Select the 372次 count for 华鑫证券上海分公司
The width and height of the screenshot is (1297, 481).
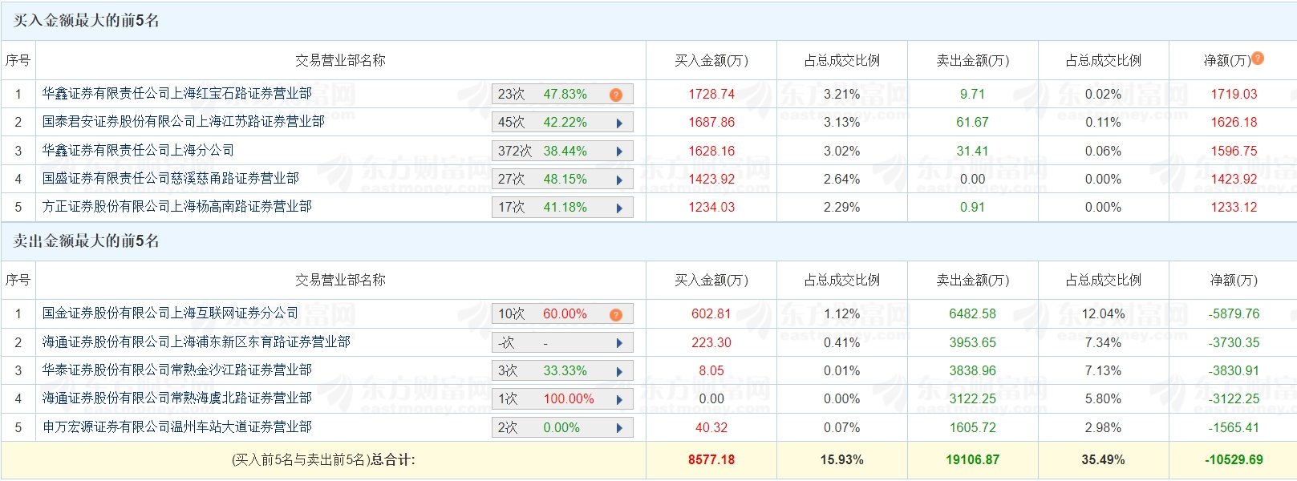click(x=515, y=151)
